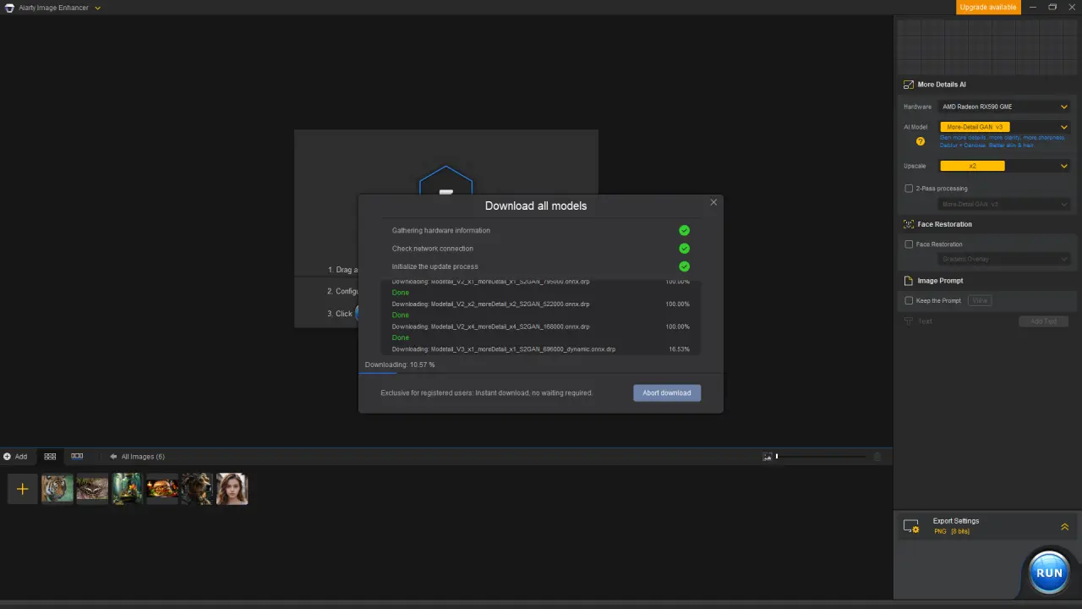Click the More Details AI section icon

click(909, 85)
